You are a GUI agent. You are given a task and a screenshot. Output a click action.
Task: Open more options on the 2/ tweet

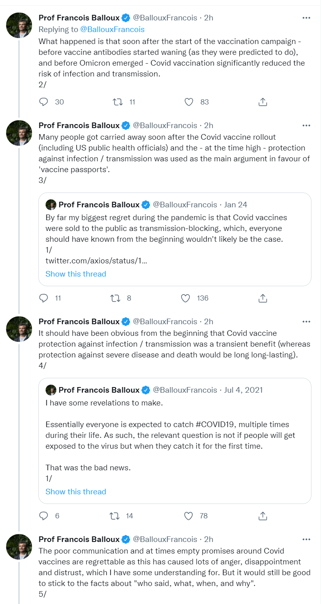coord(306,18)
